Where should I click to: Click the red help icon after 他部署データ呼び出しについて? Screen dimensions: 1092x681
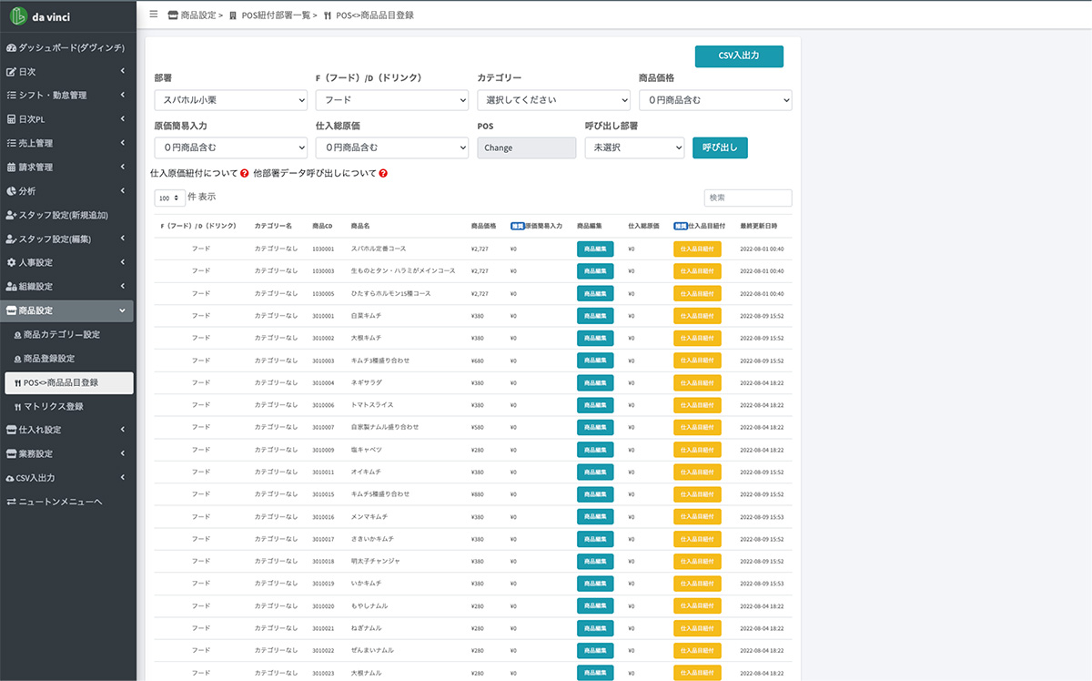click(383, 173)
